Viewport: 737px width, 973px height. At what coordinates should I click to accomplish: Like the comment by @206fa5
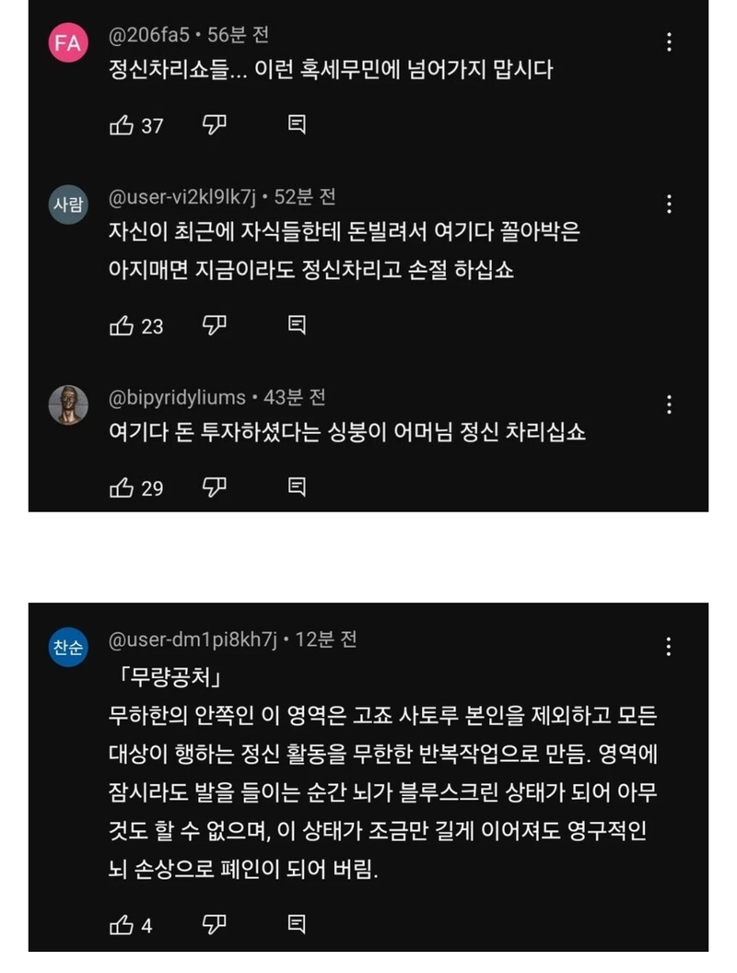(x=122, y=125)
